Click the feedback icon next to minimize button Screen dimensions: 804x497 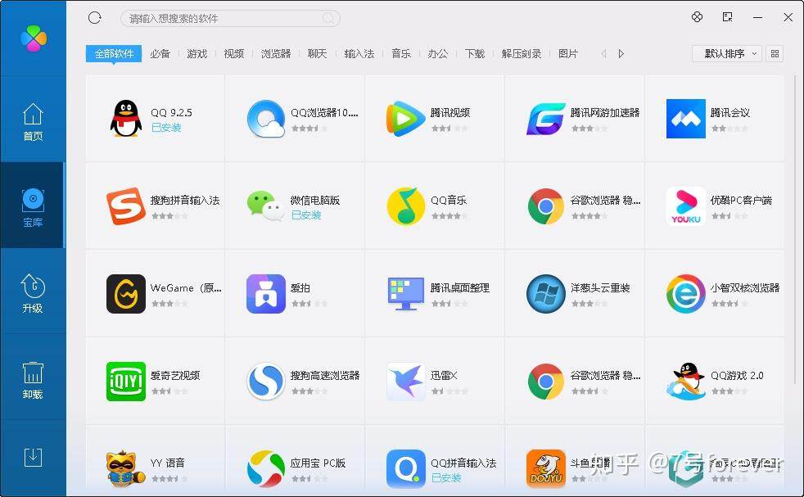click(725, 17)
